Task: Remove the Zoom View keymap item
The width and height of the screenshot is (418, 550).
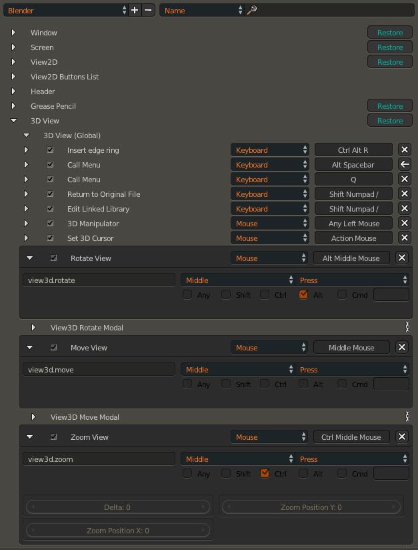Action: tap(402, 437)
